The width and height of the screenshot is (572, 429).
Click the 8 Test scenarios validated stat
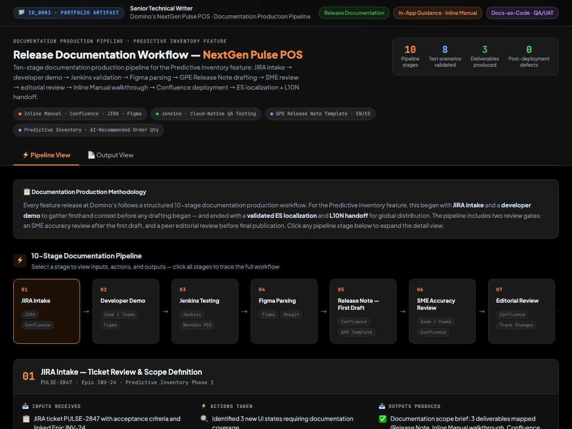click(445, 56)
